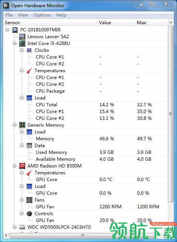177x242 pixels.
Task: Select the Available Memory row
Action: (85, 159)
